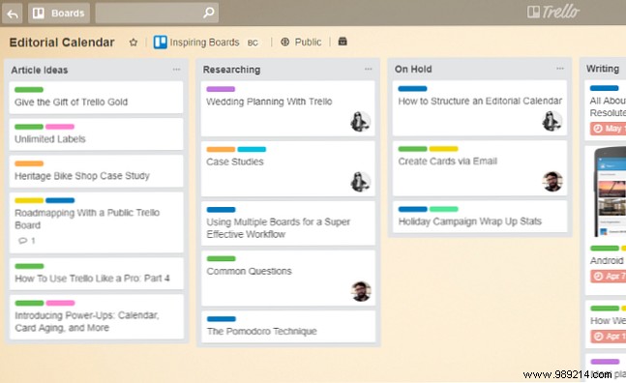Screen dimensions: 626x383
Task: Click the globe icon beside Public
Action: coord(285,42)
